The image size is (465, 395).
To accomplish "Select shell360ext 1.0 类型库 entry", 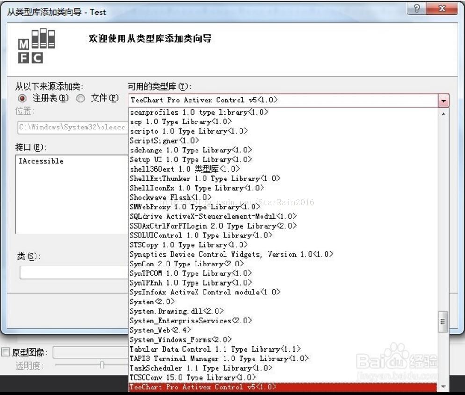I will coord(283,169).
